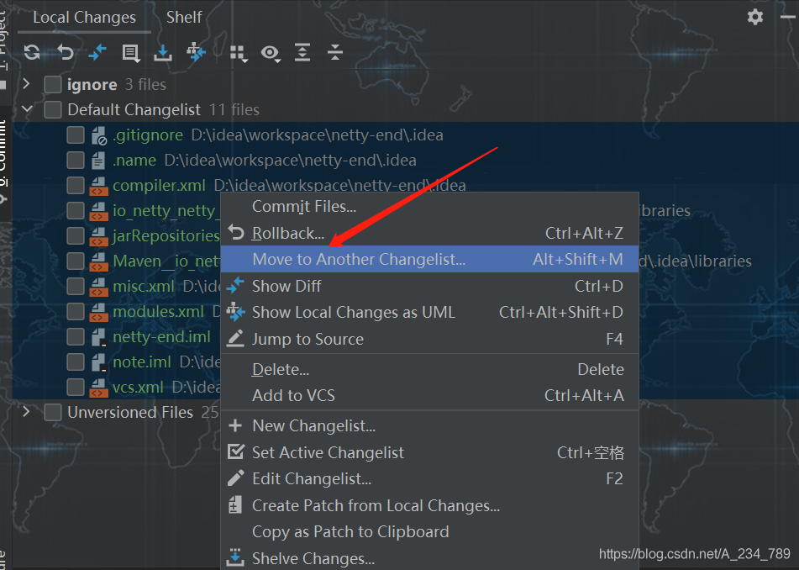Click the blog.csdn.net watermark link
This screenshot has width=799, height=570.
(696, 554)
